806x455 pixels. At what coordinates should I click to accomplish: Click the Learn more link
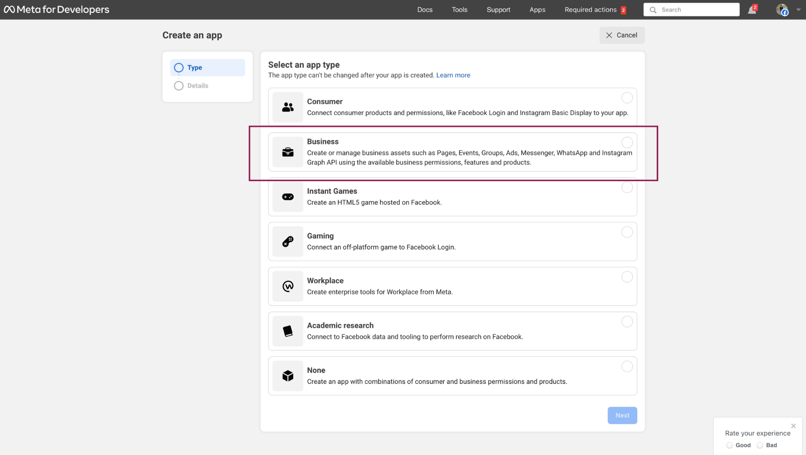[453, 75]
